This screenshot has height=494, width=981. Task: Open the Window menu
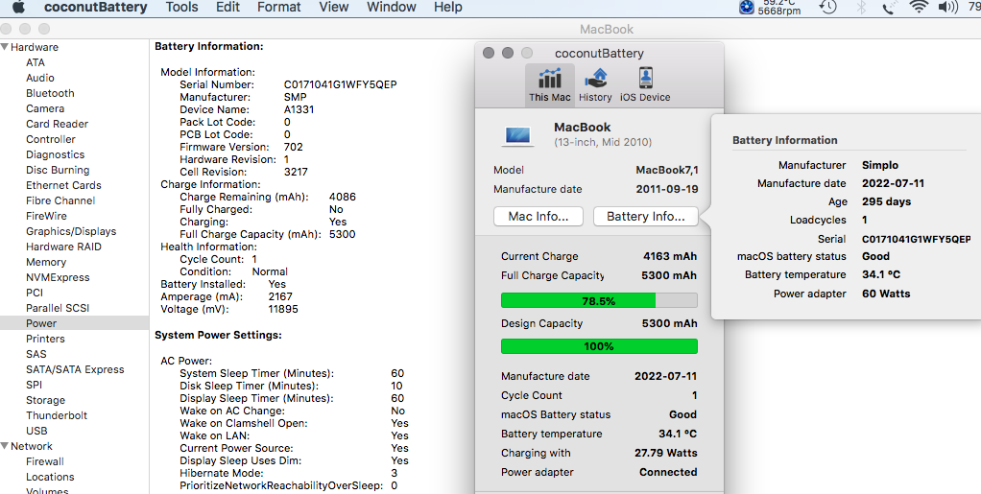pos(392,7)
